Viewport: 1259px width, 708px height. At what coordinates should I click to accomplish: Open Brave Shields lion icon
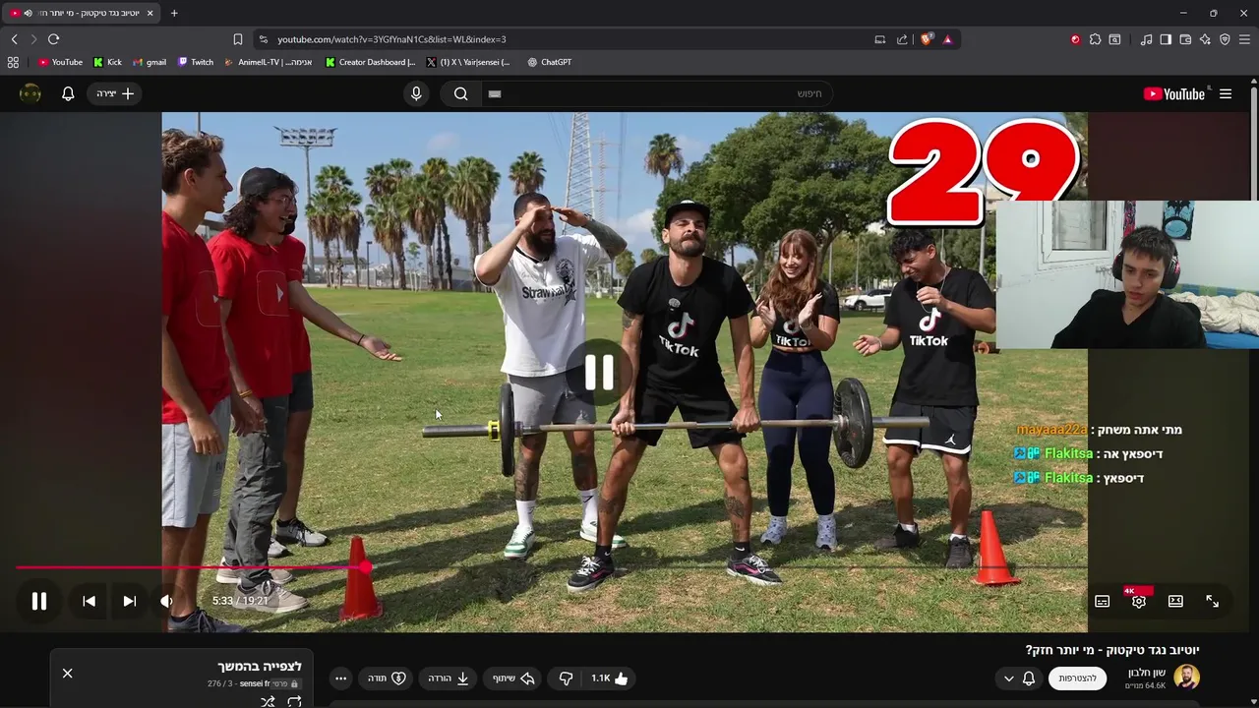click(x=927, y=39)
